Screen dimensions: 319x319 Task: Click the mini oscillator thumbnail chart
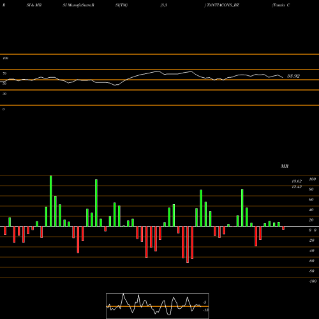point(158,306)
